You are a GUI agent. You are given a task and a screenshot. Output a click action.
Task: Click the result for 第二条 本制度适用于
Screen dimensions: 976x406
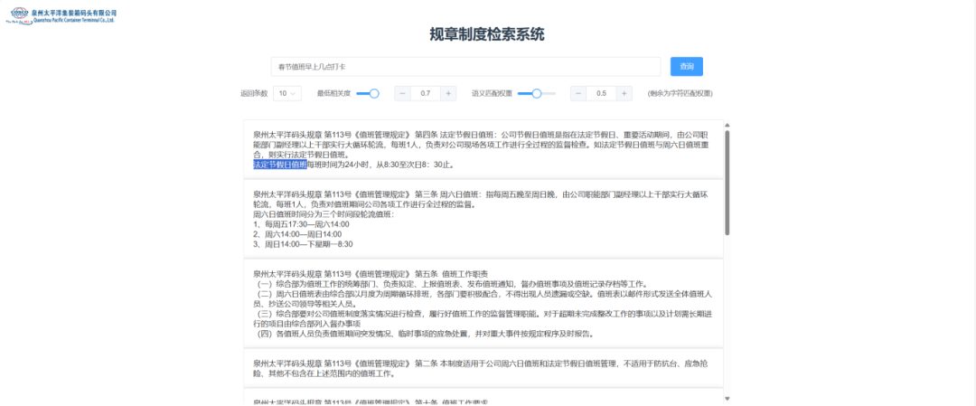click(483, 368)
